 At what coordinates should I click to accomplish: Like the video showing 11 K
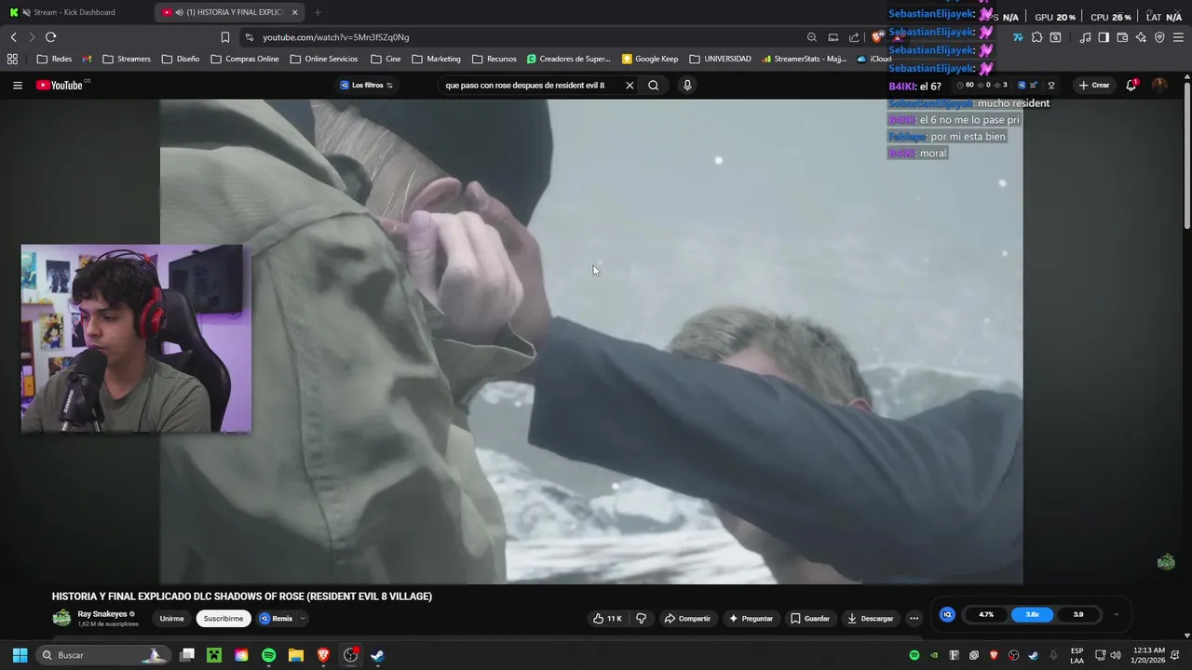click(607, 618)
